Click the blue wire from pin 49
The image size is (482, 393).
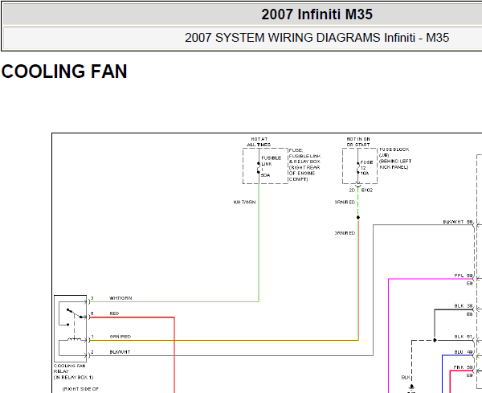point(443,374)
